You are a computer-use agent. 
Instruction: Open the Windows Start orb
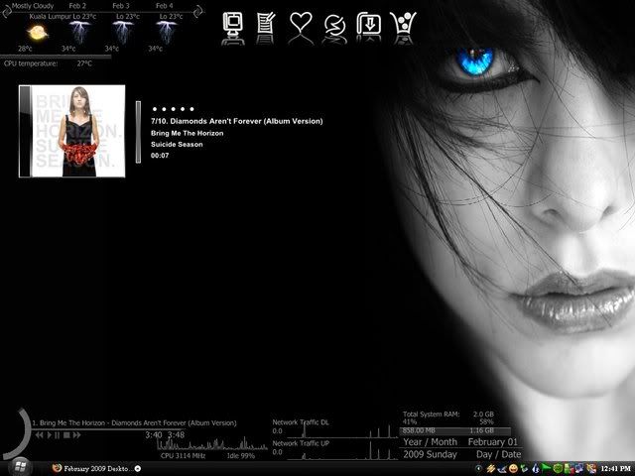pyautogui.click(x=19, y=467)
